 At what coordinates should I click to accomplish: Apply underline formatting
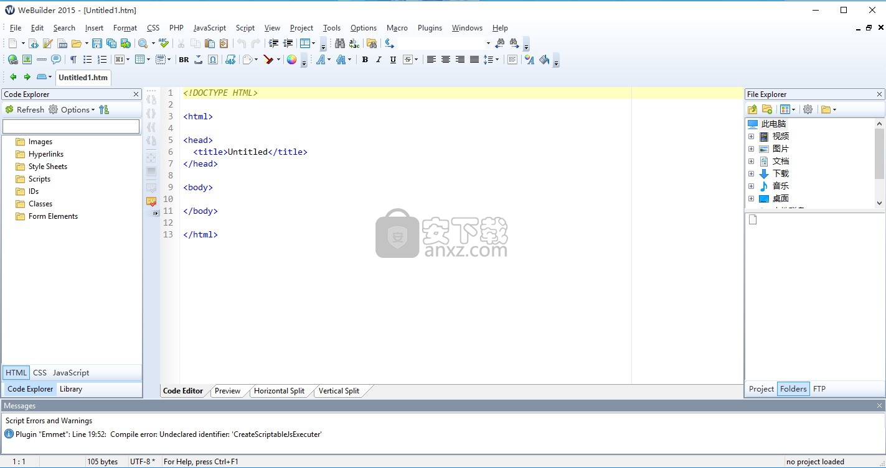[x=393, y=60]
